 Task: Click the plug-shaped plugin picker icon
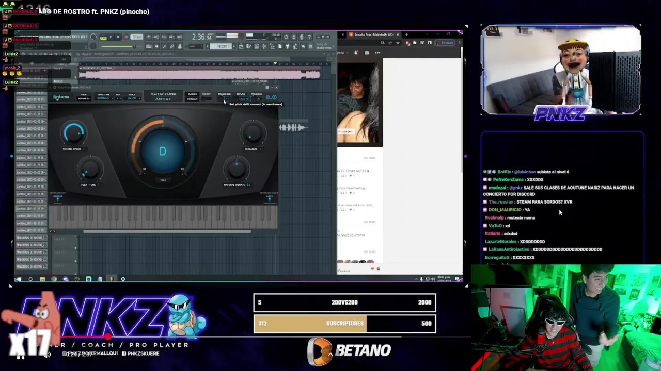pyautogui.click(x=287, y=46)
